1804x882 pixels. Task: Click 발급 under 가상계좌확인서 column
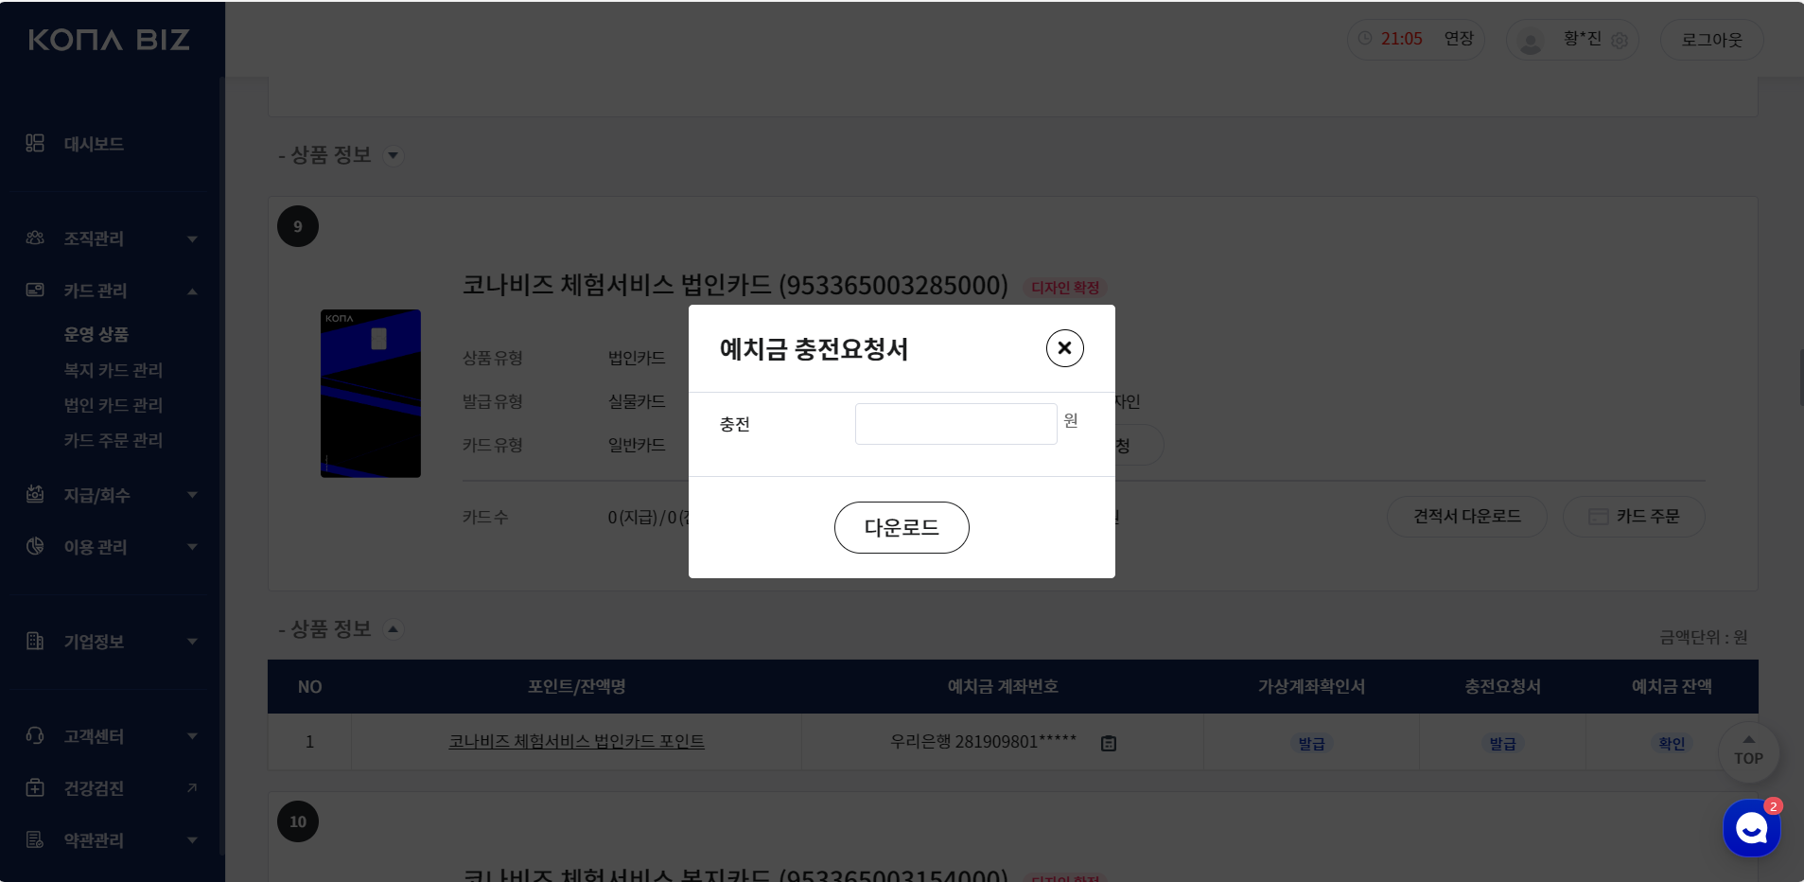[x=1311, y=744]
